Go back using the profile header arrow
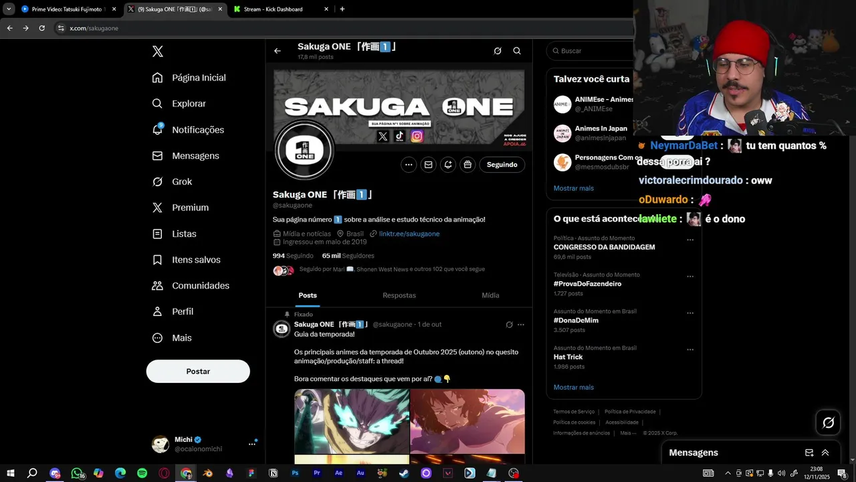Screen dimensions: 856x482 [x=278, y=51]
